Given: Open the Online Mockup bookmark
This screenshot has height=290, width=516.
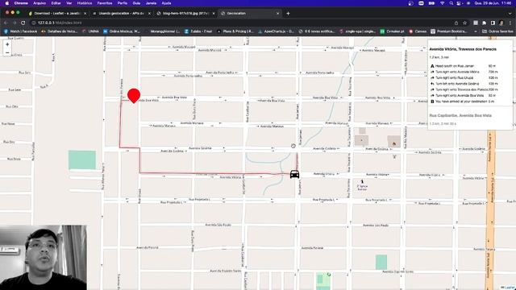Looking at the screenshot, I should 122,31.
